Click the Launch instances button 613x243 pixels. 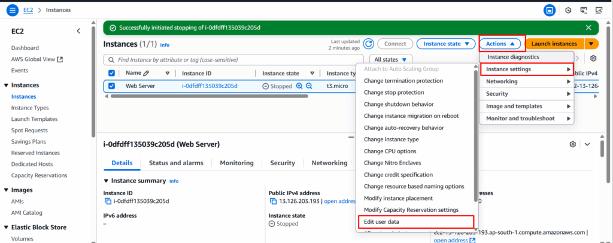click(x=554, y=44)
